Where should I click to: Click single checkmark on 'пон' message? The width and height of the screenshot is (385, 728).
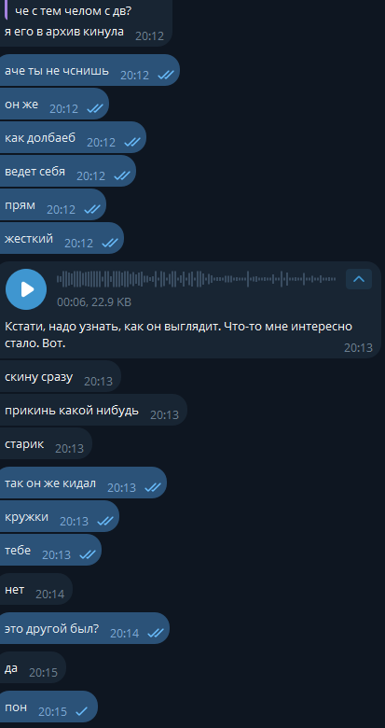pos(82,711)
